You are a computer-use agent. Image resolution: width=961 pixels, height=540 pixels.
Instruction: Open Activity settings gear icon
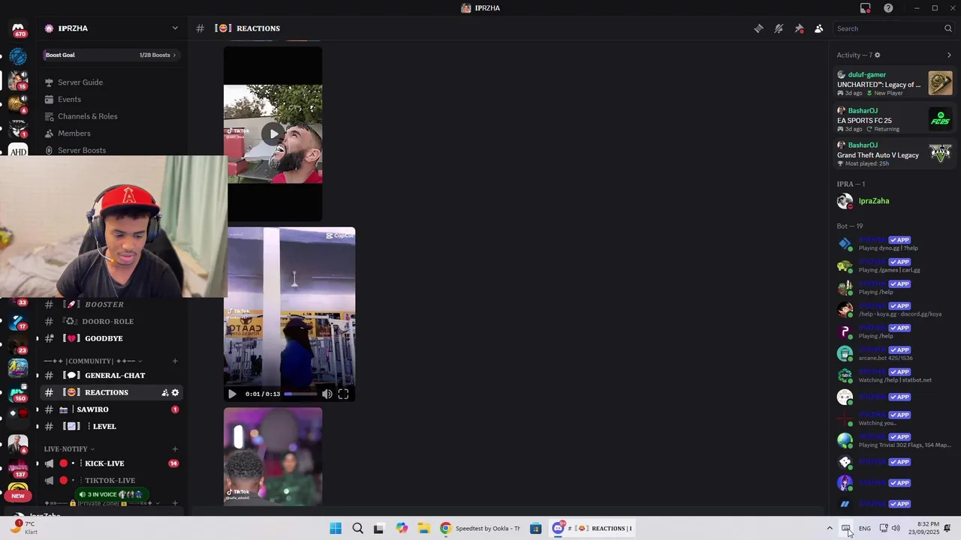click(x=877, y=55)
